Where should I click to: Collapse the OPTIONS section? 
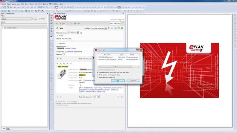coord(57,44)
